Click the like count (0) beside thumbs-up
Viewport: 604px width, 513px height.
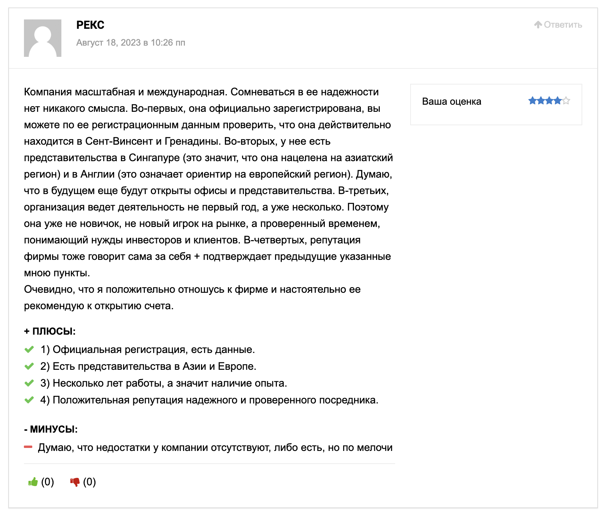[x=48, y=482]
